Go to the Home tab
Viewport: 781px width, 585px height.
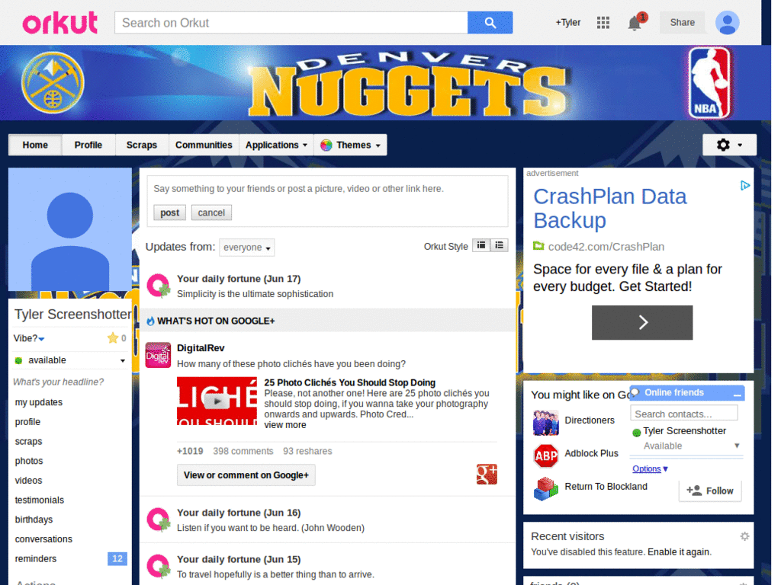(x=35, y=145)
